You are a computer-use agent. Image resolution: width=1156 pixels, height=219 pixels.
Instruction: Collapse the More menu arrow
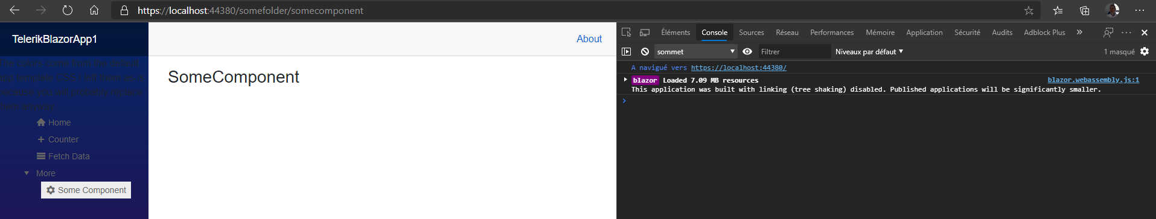click(x=27, y=173)
